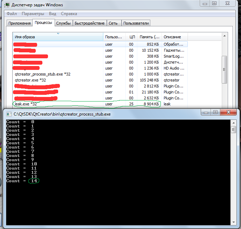Open the Параметры menu

33,14
